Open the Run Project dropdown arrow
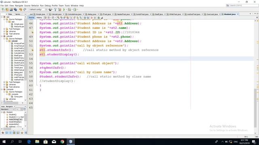The height and width of the screenshot is (145, 259). point(66,10)
